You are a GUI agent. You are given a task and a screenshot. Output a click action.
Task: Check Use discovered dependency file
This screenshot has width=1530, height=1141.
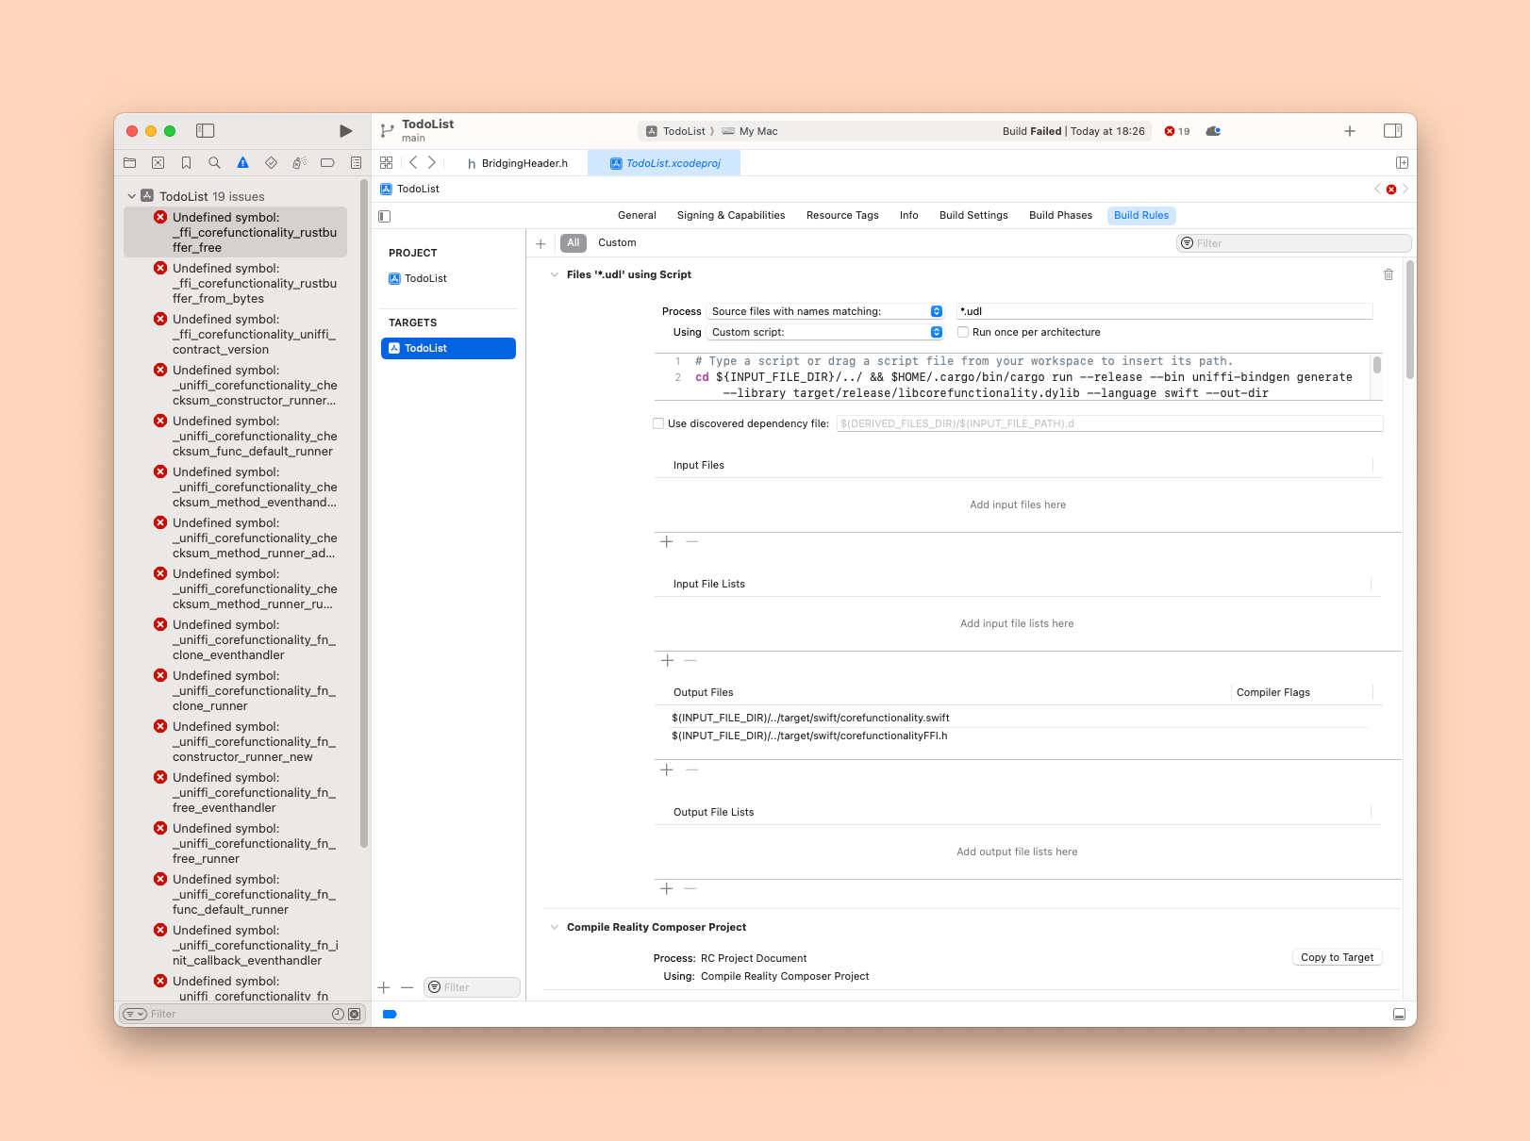(658, 423)
